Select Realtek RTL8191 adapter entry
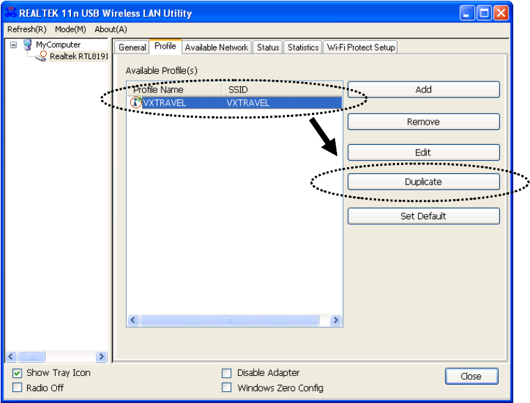Viewport: 530px width, 403px height. click(x=79, y=56)
